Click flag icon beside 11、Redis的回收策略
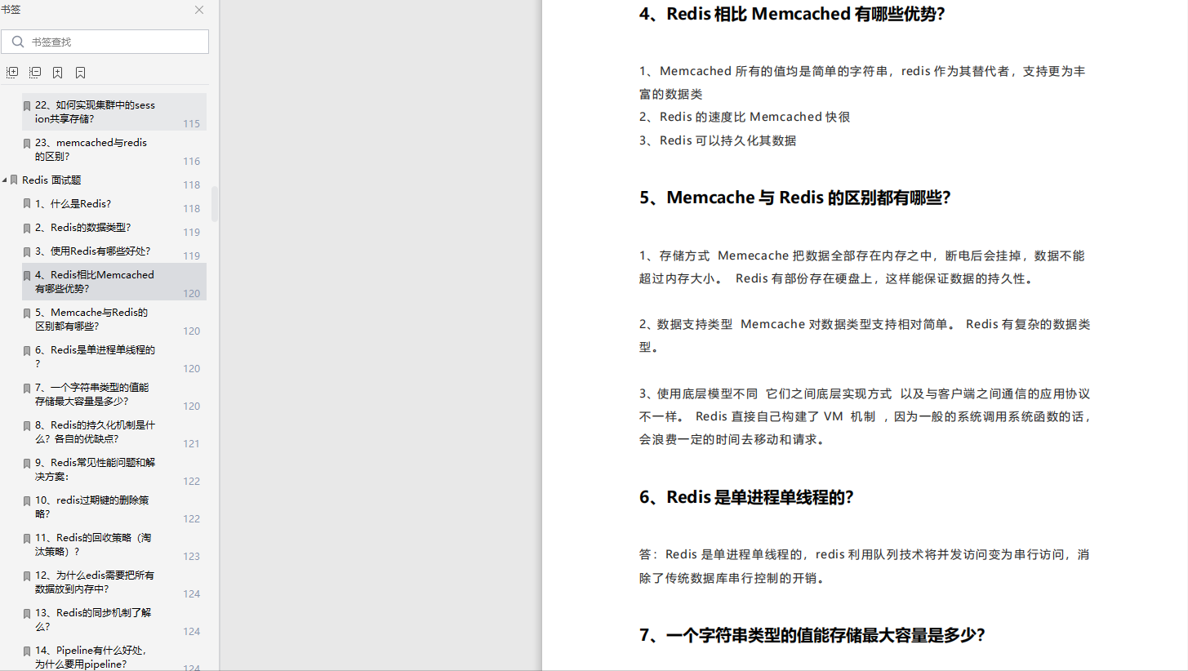Screen dimensions: 1188x671 (27, 538)
